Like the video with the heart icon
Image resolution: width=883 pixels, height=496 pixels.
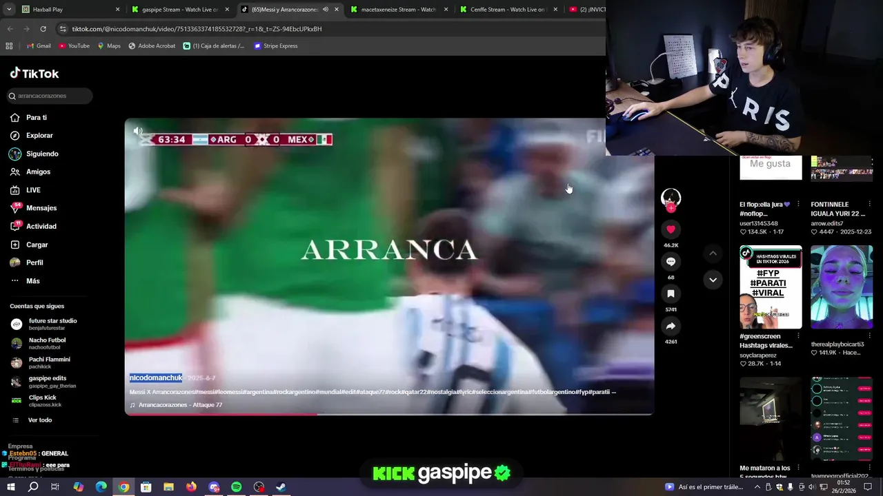[671, 229]
